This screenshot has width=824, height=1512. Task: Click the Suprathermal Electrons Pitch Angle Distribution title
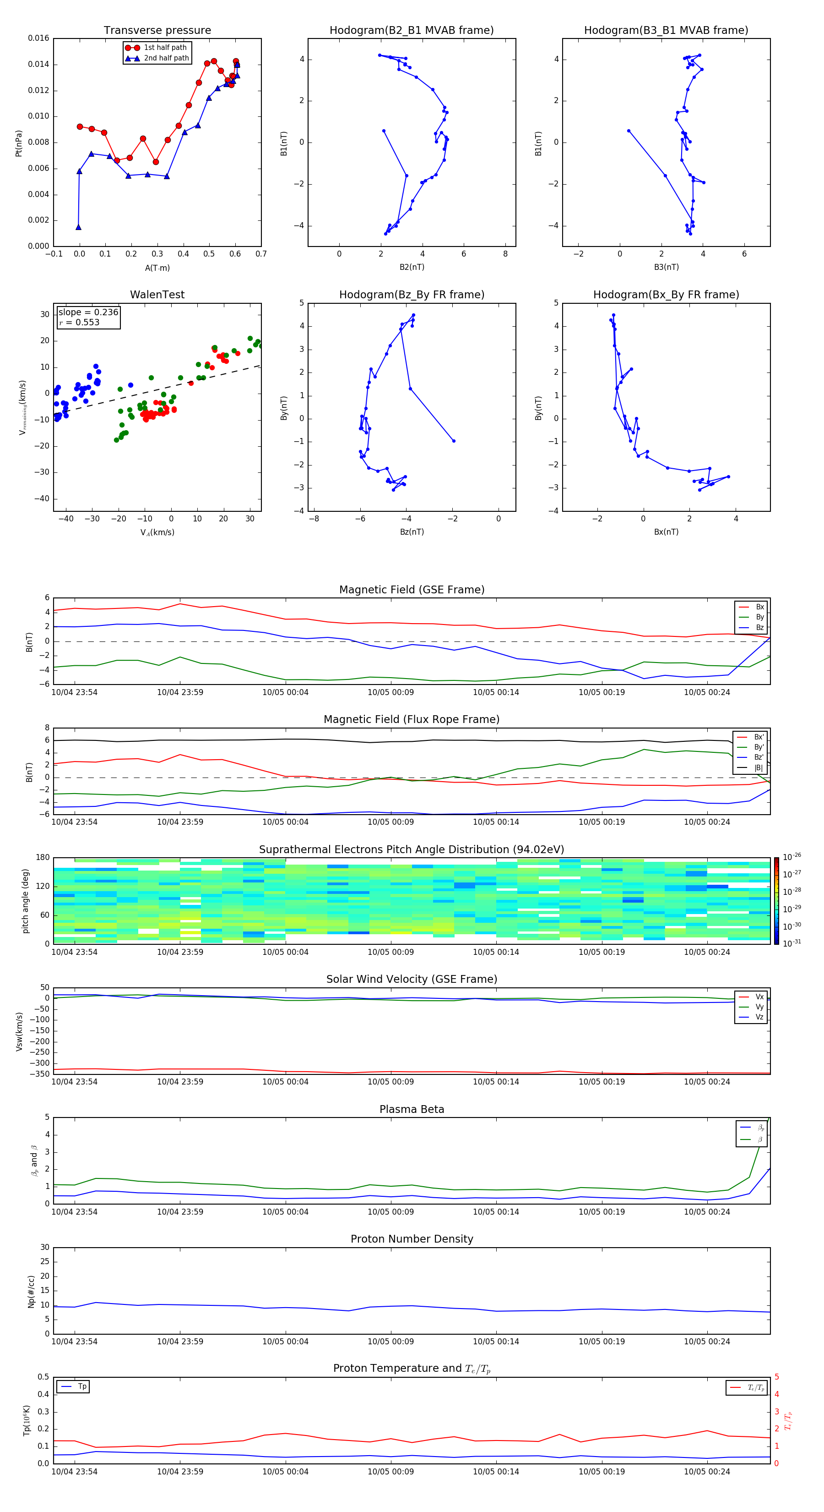pos(412,850)
